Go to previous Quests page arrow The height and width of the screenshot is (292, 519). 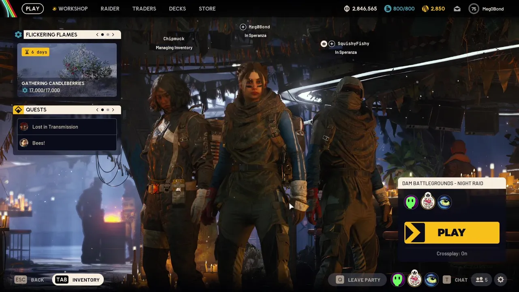[97, 109]
